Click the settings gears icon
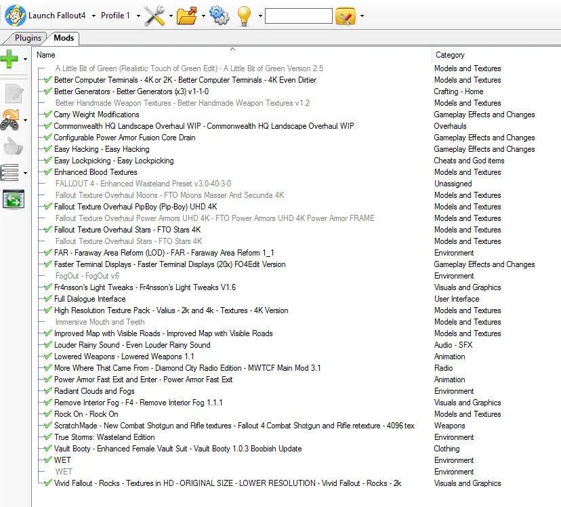 (218, 15)
